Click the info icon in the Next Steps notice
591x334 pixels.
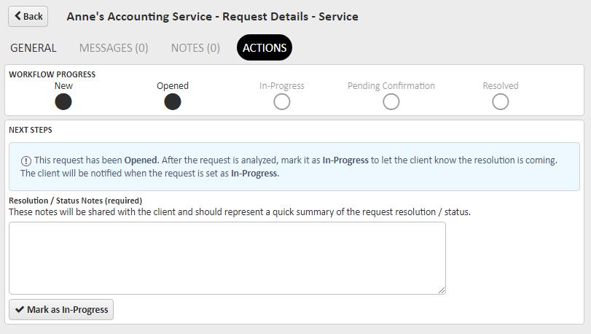pyautogui.click(x=26, y=161)
